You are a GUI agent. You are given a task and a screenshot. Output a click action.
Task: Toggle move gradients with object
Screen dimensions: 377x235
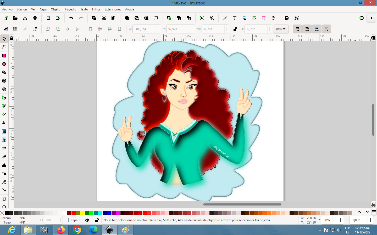(317, 29)
